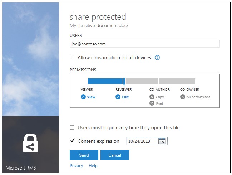This screenshot has height=175, width=232.
Task: Click the All permissions X icon
Action: [183, 97]
